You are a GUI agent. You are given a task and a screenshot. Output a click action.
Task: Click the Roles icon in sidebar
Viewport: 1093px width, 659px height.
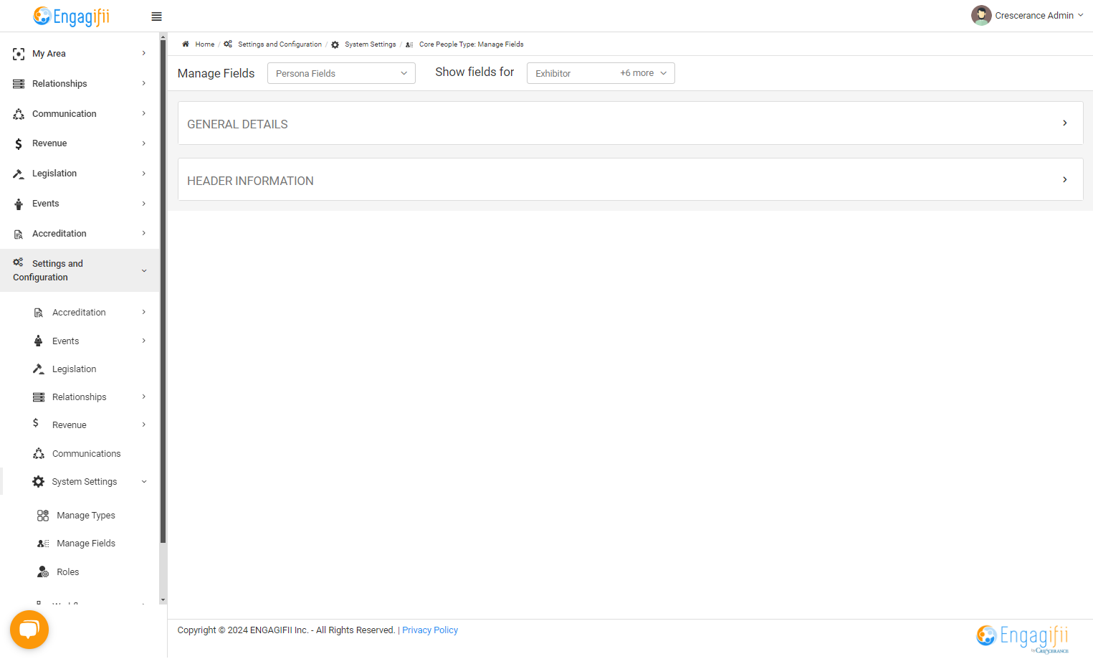click(43, 572)
